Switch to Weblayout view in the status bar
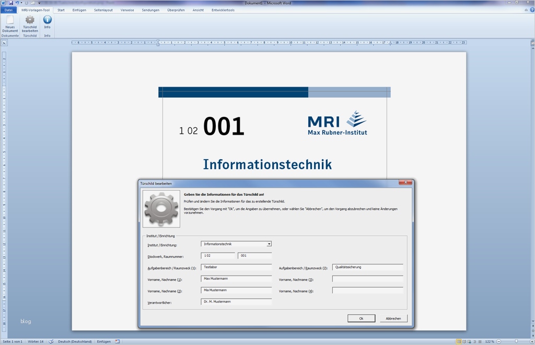The width and height of the screenshot is (535, 345). 469,341
